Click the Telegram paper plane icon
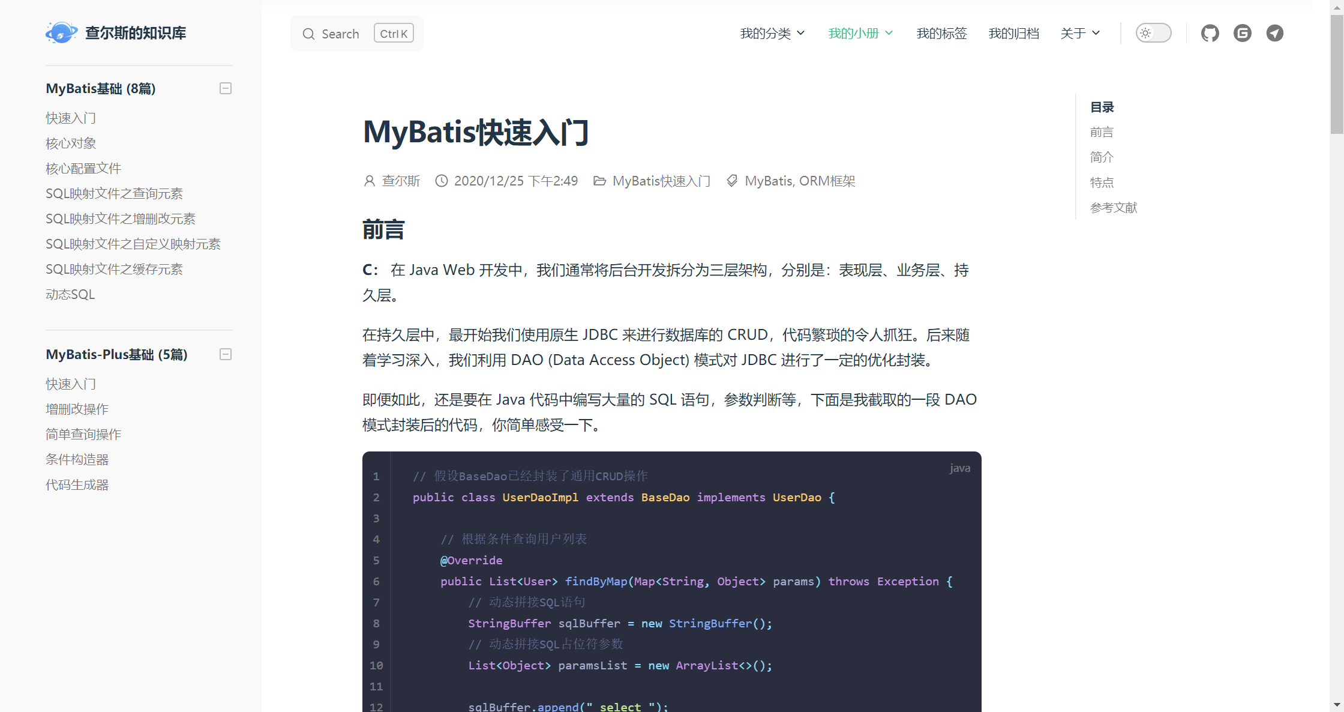The image size is (1344, 712). click(1274, 33)
